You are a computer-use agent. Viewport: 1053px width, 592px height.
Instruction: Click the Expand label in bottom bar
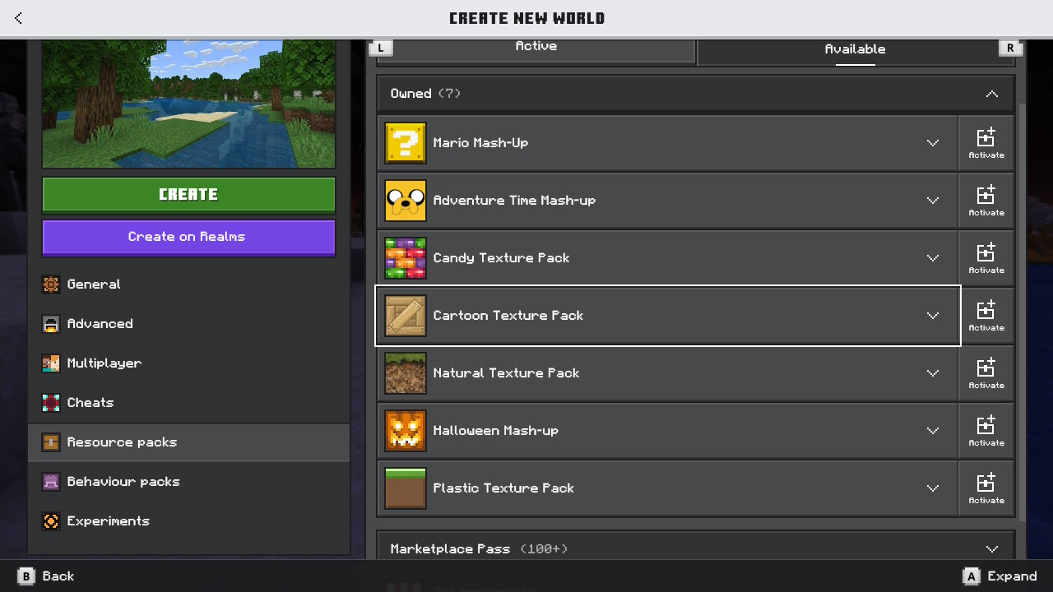coord(1012,576)
